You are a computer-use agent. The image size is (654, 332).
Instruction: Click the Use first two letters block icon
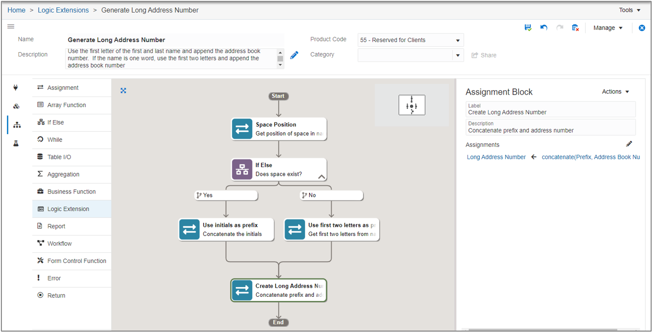[295, 230]
